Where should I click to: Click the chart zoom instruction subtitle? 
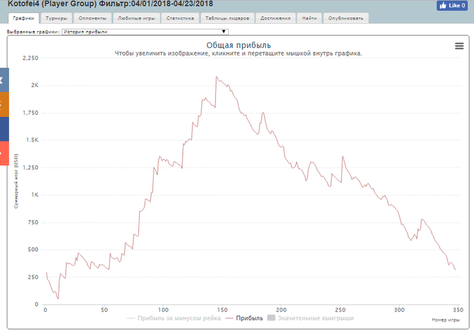coord(238,53)
